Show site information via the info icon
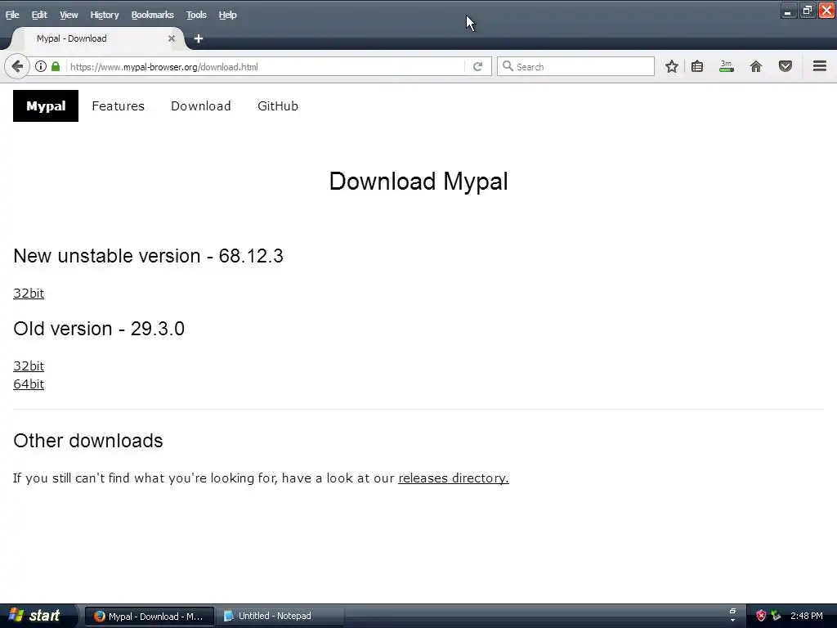The image size is (837, 628). tap(41, 67)
